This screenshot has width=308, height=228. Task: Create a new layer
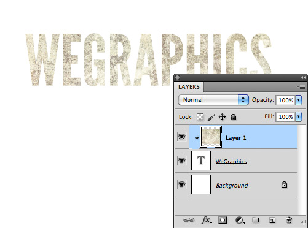point(272,220)
